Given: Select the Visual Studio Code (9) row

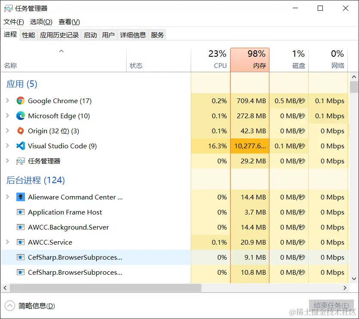Looking at the screenshot, I should 175,146.
